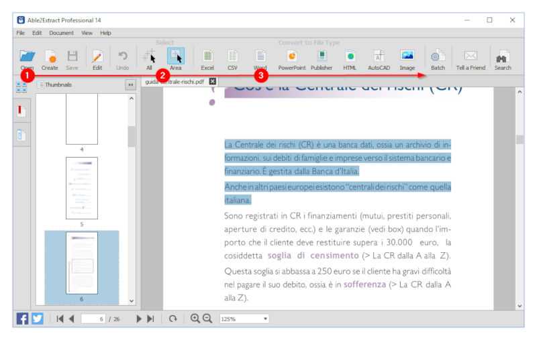Convert the selection to Image
The height and width of the screenshot is (340, 537).
407,60
